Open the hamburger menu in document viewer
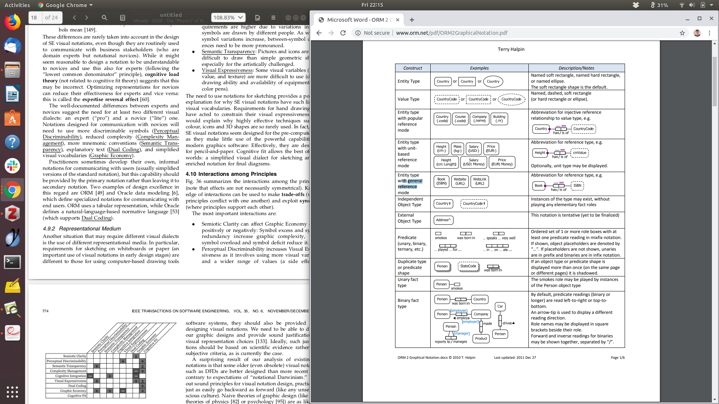This screenshot has width=719, height=404. 273,18
